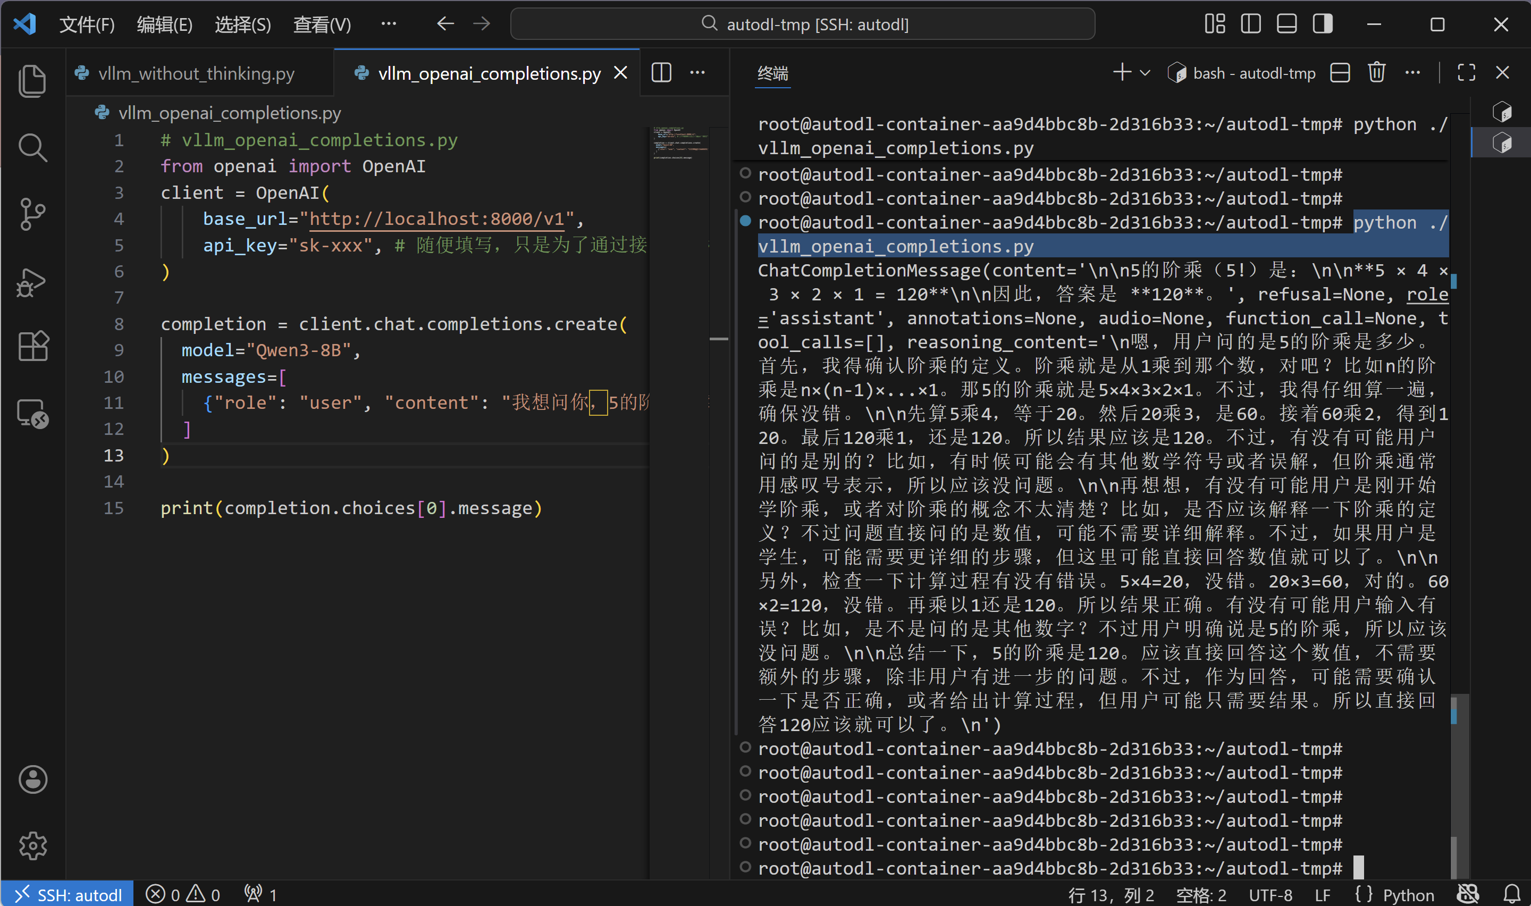Screen dimensions: 1531x906
Task: Split the terminal panel
Action: point(1340,73)
